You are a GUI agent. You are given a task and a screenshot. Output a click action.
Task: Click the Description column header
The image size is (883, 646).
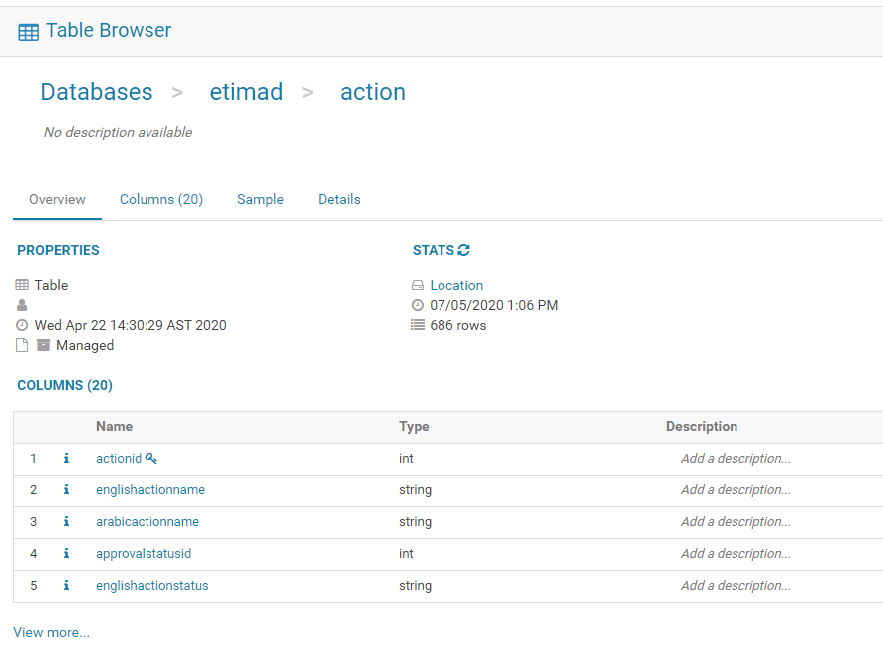[x=702, y=427]
